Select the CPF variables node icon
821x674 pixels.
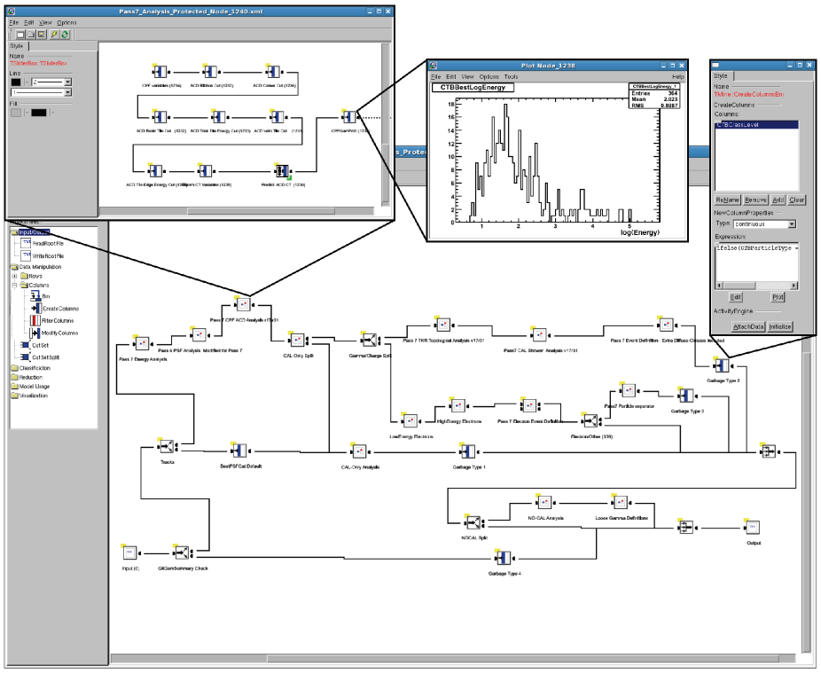(160, 72)
